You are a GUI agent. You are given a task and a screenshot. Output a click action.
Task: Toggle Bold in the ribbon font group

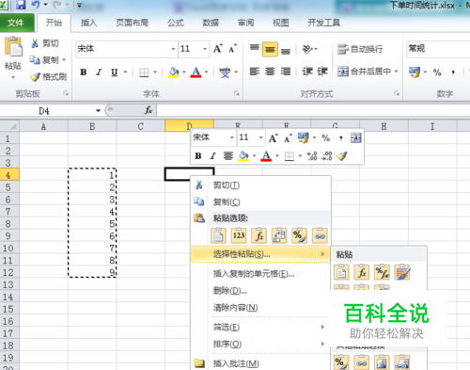(83, 72)
